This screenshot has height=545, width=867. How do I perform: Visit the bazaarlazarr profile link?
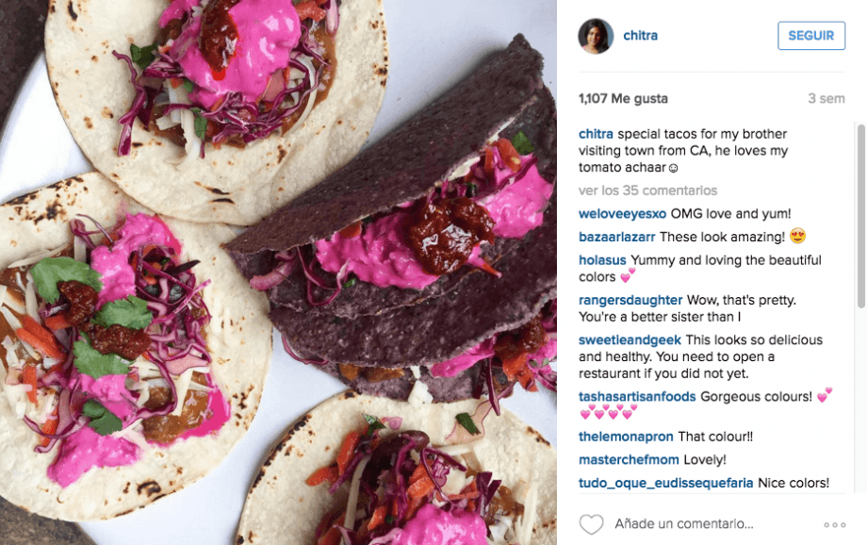(616, 237)
